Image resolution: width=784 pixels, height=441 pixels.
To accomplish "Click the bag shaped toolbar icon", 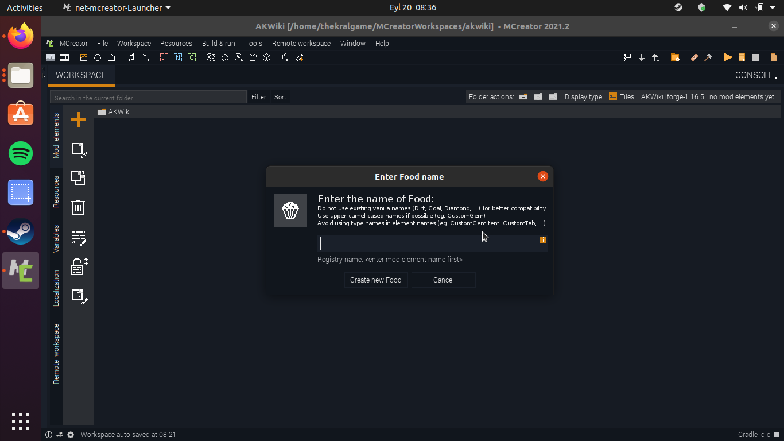I will pyautogui.click(x=111, y=57).
